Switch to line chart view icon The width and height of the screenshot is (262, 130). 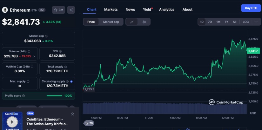[132, 22]
